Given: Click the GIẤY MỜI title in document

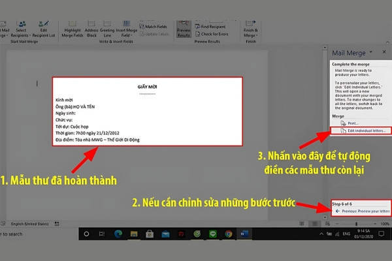Looking at the screenshot, I should pyautogui.click(x=147, y=87).
